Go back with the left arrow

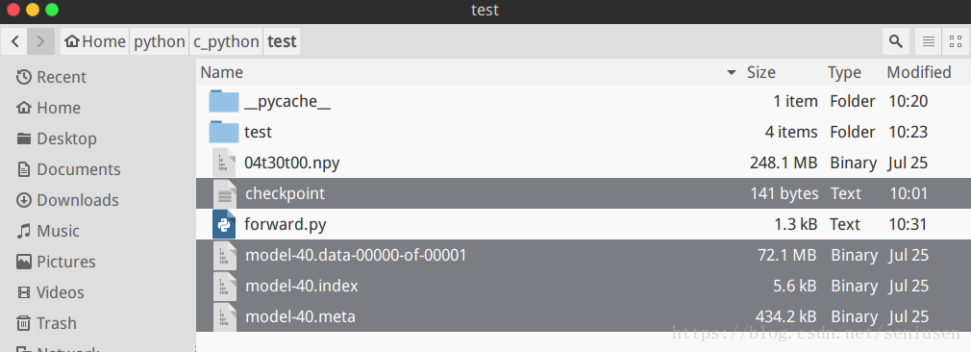[14, 41]
